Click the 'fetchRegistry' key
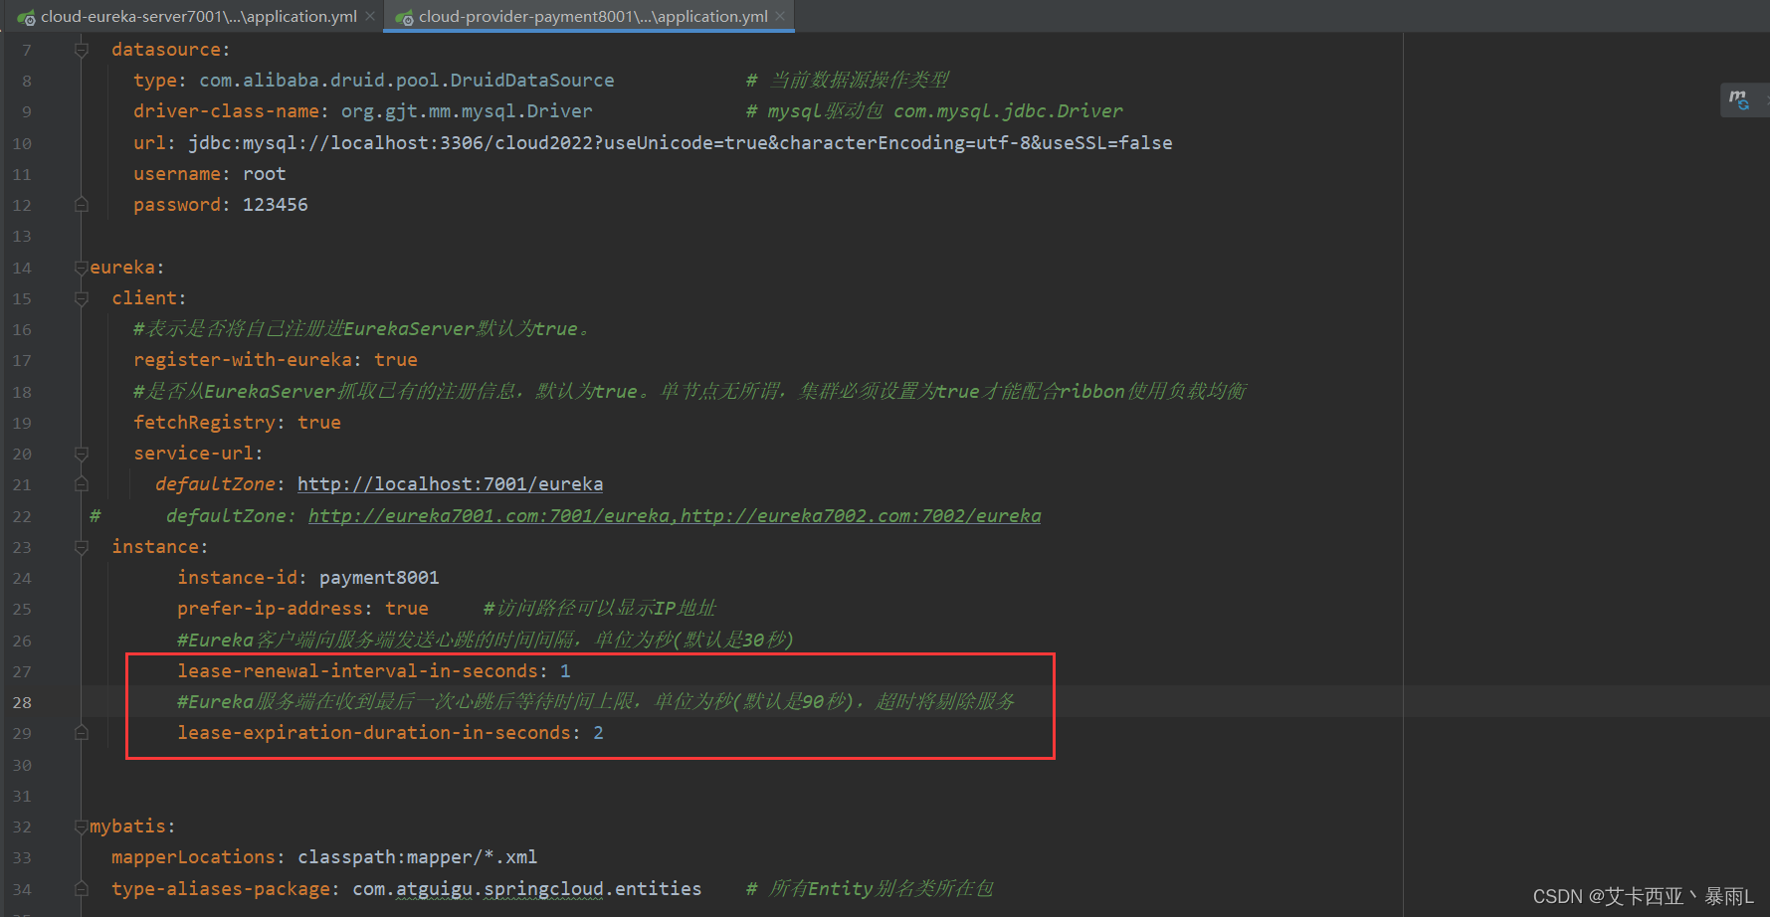Image resolution: width=1770 pixels, height=917 pixels. coord(204,423)
